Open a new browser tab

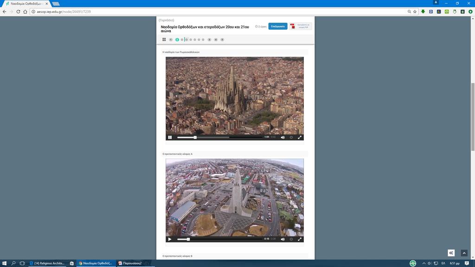[56, 4]
